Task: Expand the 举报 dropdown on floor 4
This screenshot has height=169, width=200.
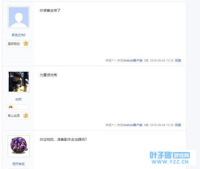Action: click(x=109, y=125)
